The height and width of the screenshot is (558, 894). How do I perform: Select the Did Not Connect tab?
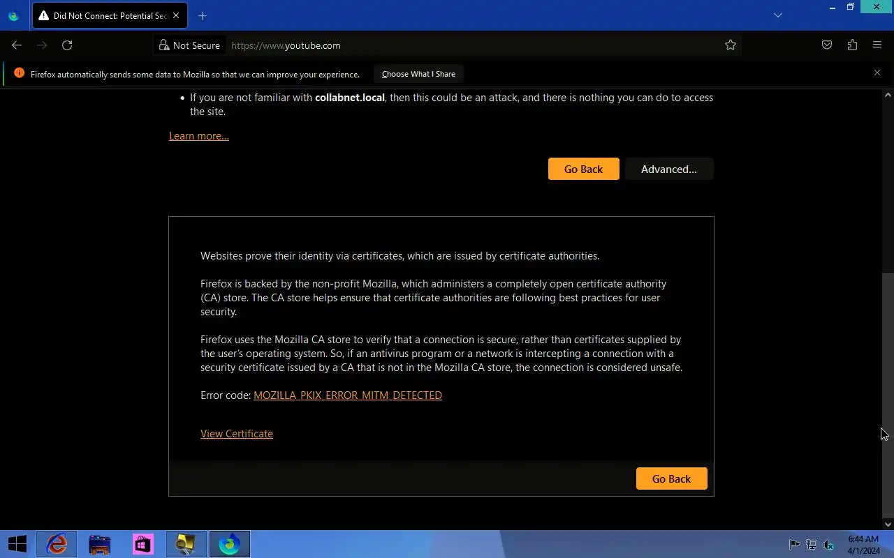pos(109,15)
